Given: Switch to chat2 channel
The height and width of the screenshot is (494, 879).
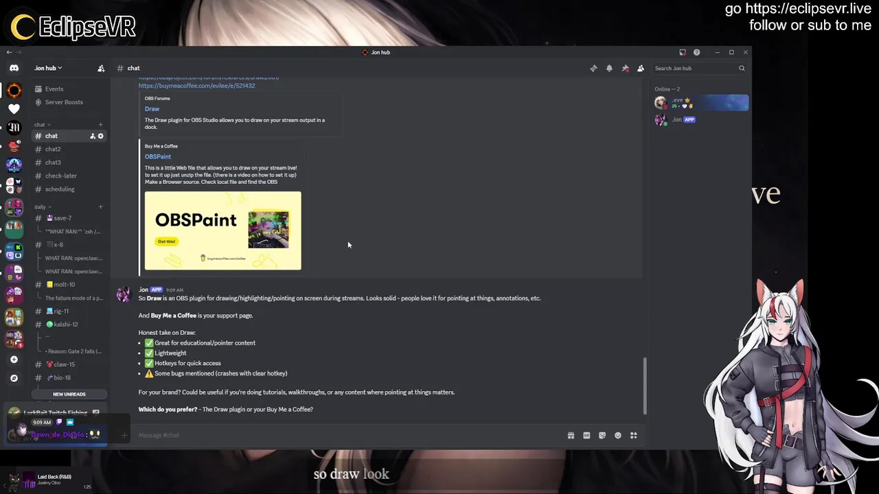Looking at the screenshot, I should click(x=68, y=149).
